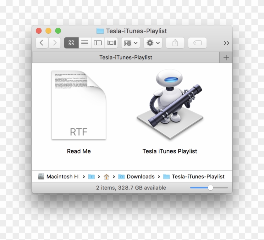Adjust the icon size slider
This screenshot has width=264, height=240.
[x=211, y=187]
